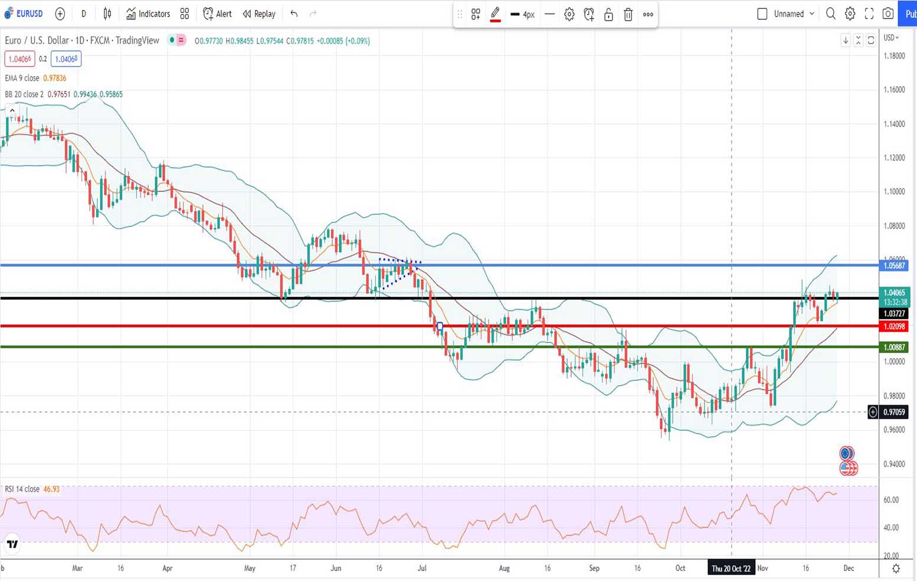Click the Alert button in top toolbar
Viewport: 917px width, 581px height.
tap(217, 14)
